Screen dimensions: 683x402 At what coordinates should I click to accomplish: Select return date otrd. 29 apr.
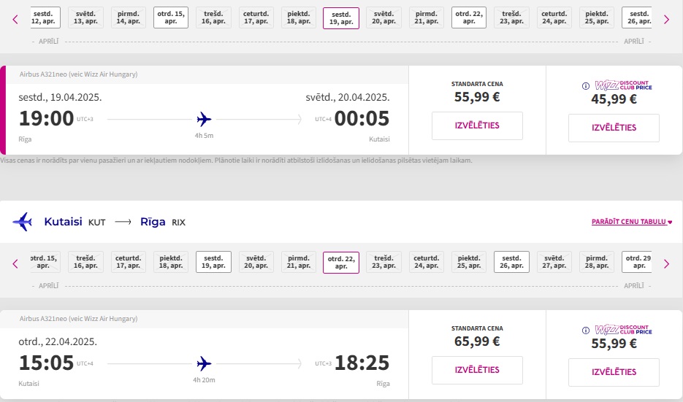(x=637, y=262)
